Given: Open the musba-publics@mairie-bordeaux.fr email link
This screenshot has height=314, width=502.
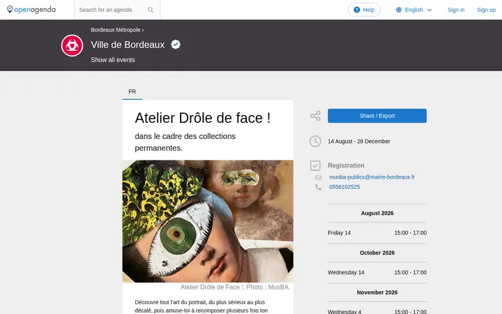Looking at the screenshot, I should point(372,177).
